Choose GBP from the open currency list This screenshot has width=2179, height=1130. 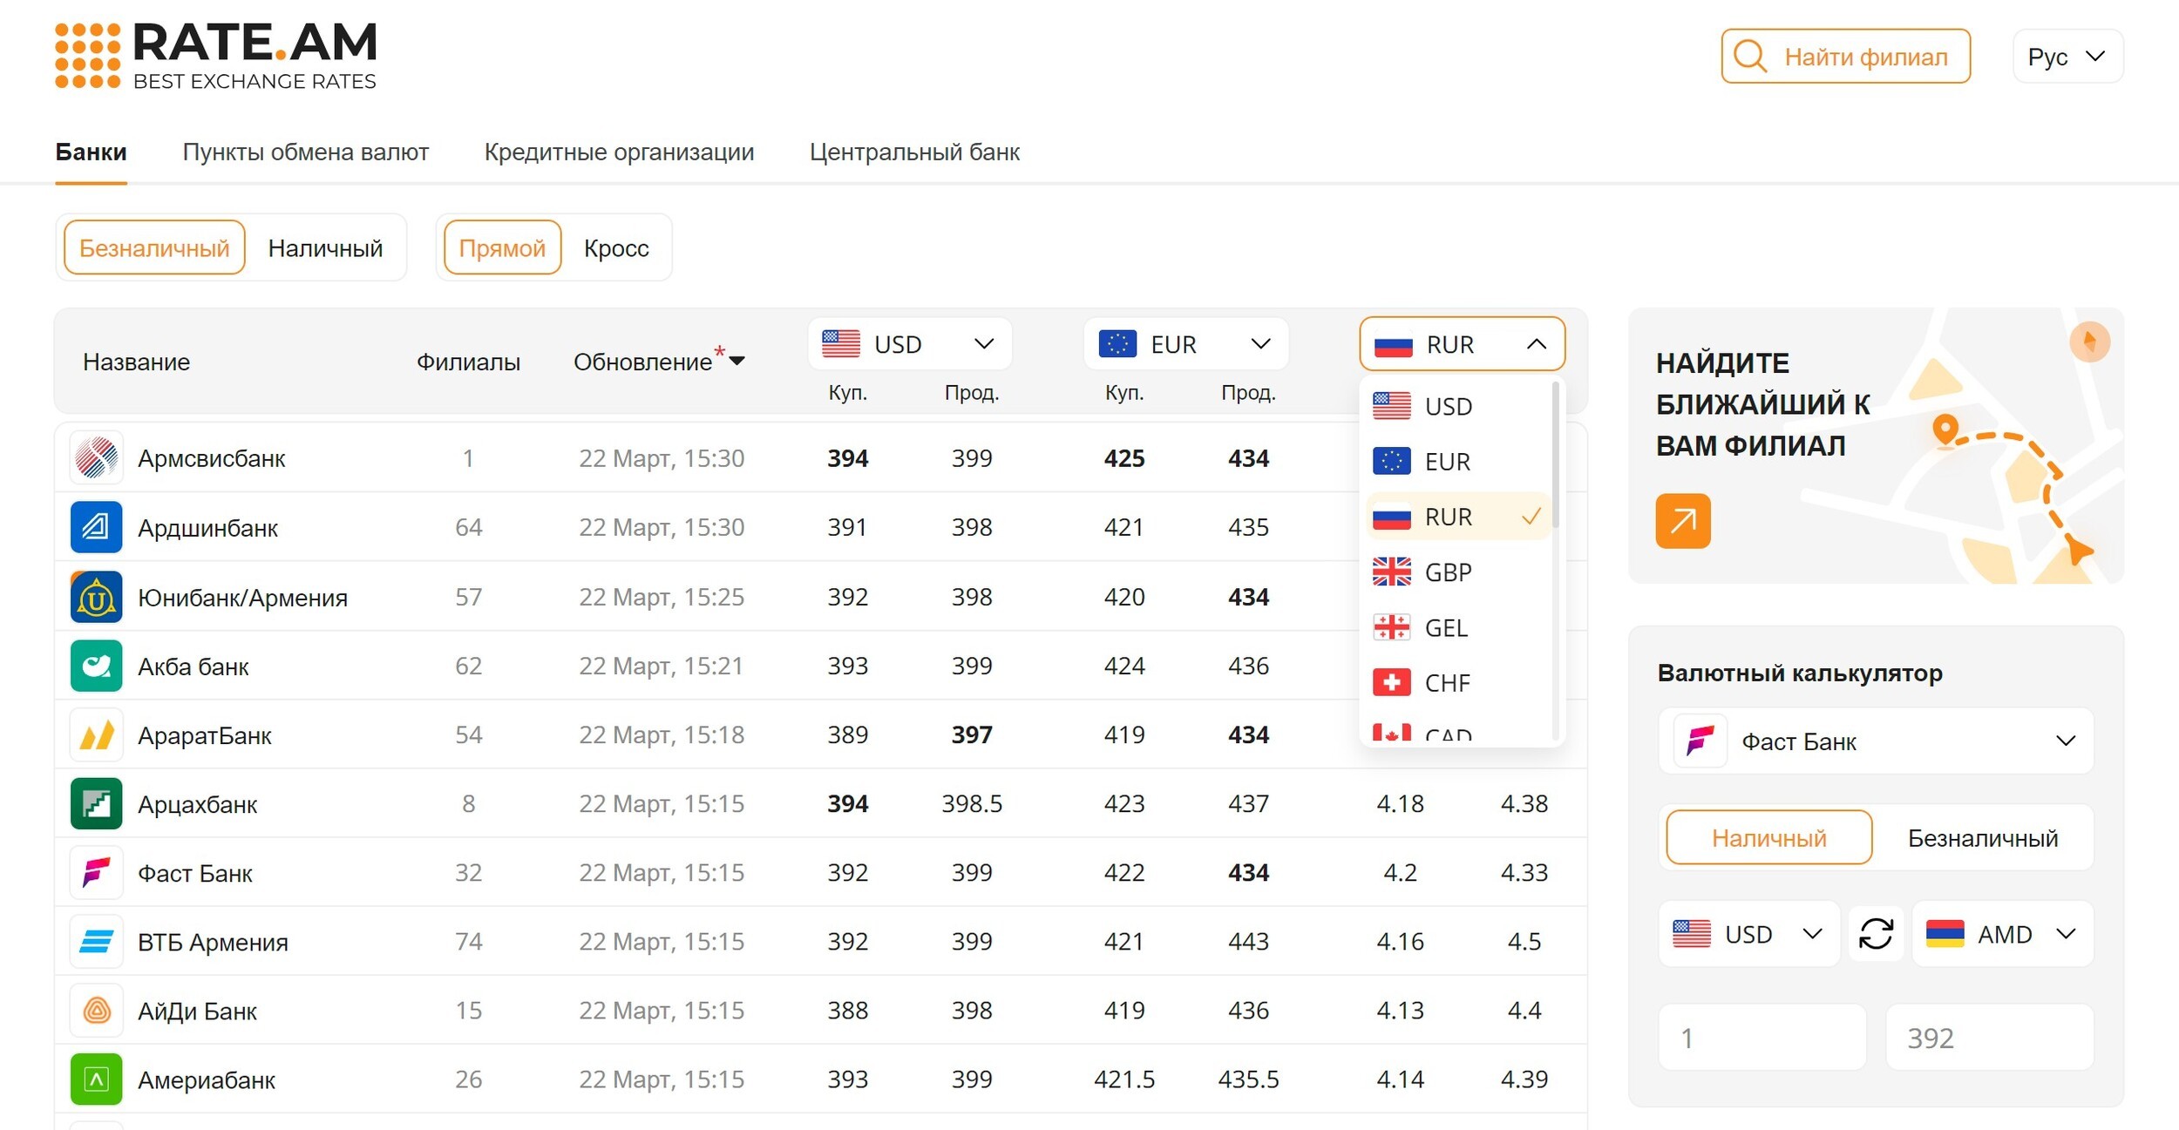1457,572
